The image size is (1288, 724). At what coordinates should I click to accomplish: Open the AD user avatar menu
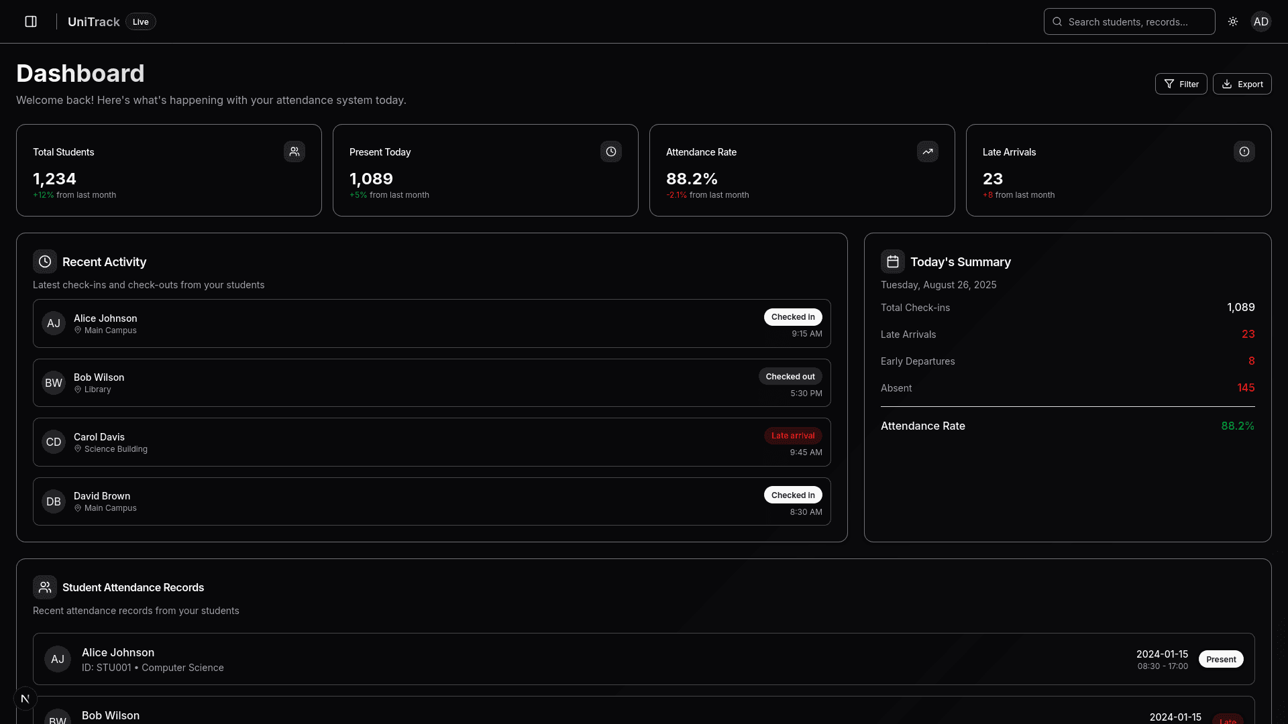1260,21
